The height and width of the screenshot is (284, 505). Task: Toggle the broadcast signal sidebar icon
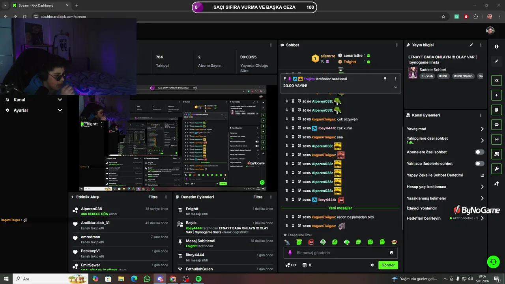[496, 139]
